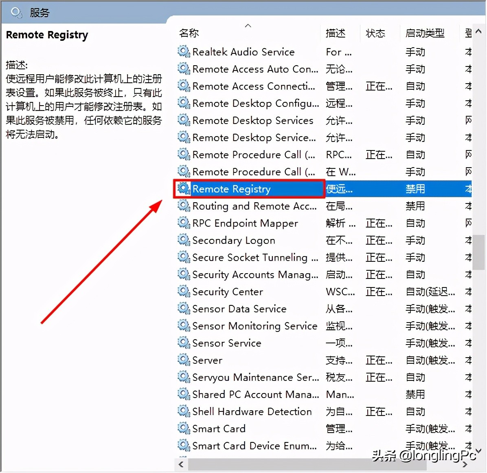Select the Sensor Data Service name
487x473 pixels.
point(239,309)
